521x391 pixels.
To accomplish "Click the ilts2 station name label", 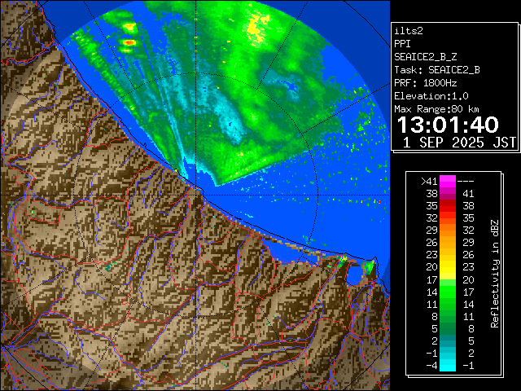I will 409,30.
